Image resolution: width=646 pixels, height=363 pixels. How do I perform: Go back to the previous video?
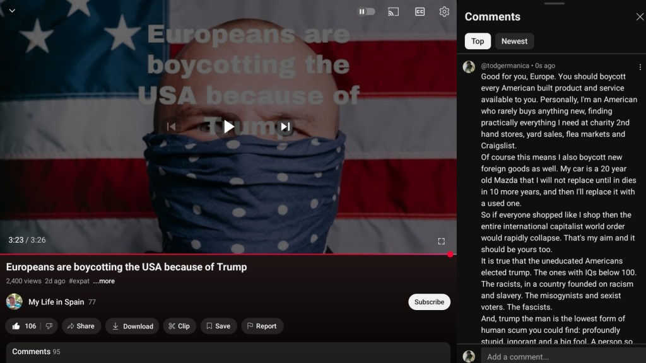tap(171, 127)
